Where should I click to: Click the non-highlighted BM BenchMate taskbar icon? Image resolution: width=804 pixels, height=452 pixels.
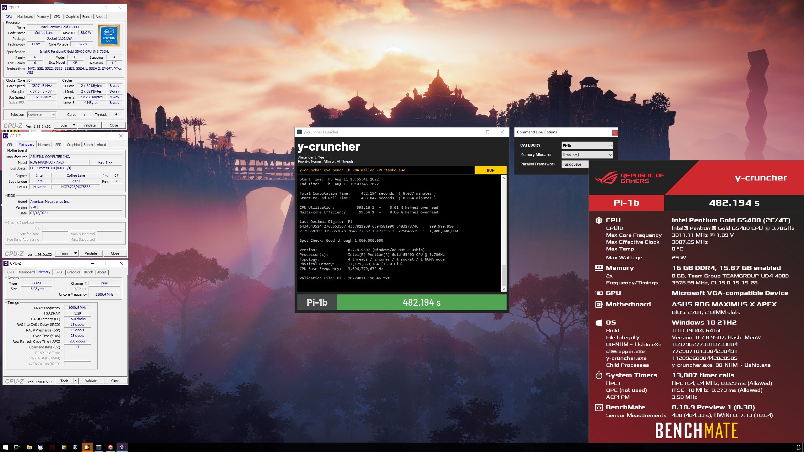pyautogui.click(x=64, y=447)
